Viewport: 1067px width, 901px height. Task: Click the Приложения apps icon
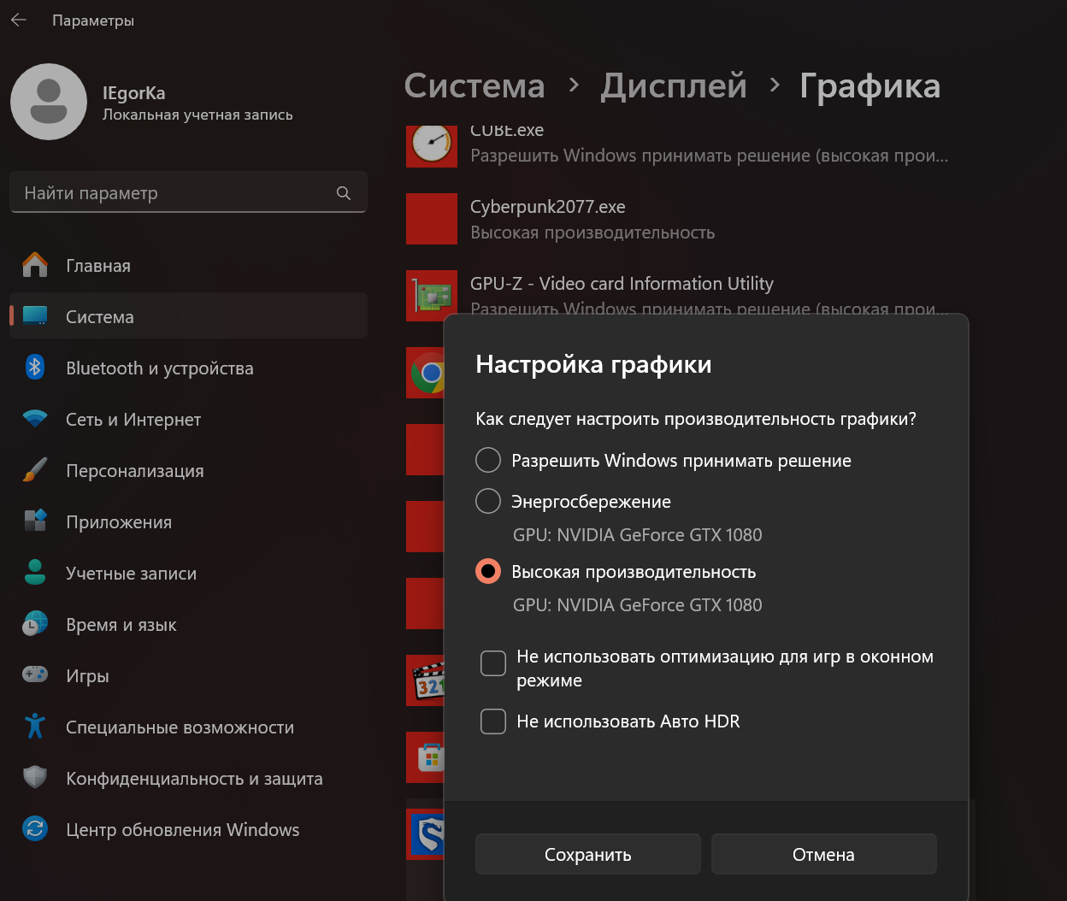[35, 521]
